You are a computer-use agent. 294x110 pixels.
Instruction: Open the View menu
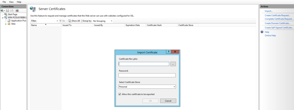pos(11,2)
